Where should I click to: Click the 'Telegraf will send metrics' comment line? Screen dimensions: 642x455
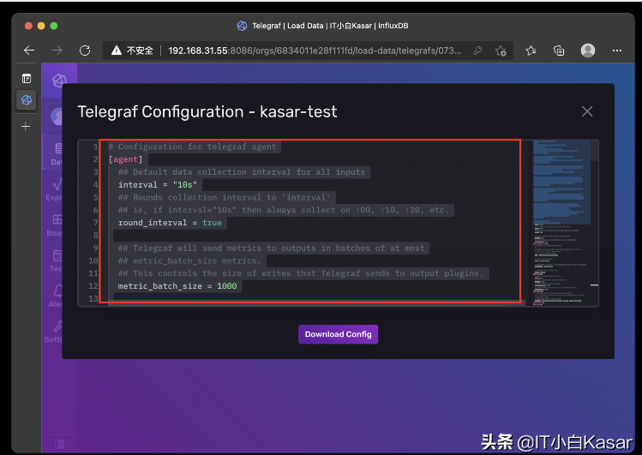coord(272,248)
